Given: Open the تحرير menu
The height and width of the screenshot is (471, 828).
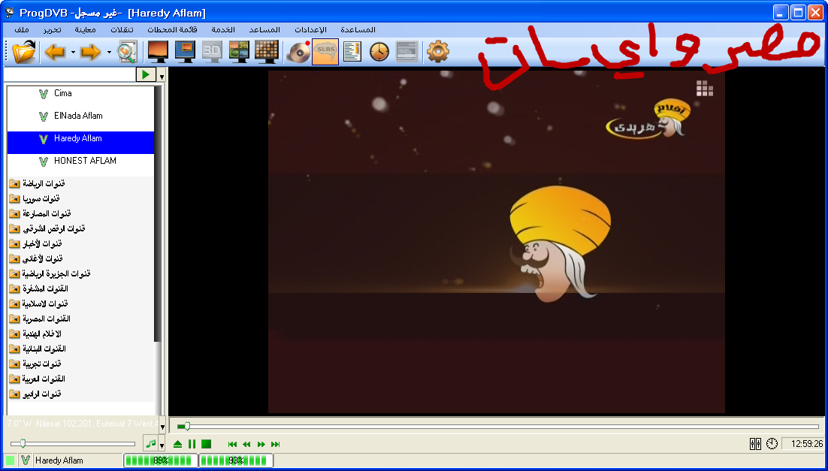Looking at the screenshot, I should point(52,30).
